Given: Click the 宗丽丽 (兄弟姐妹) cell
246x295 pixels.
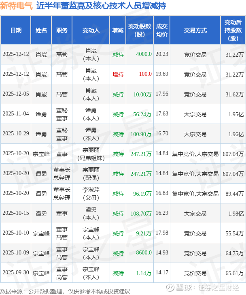Looking at the screenshot, I should (91, 154).
